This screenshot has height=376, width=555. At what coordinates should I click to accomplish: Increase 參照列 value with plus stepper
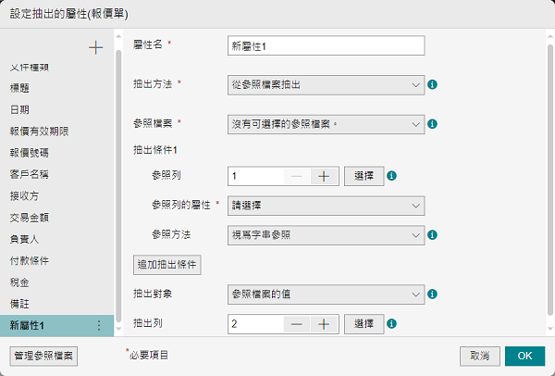[324, 175]
